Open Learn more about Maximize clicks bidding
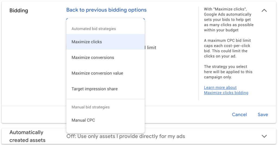Screen dimensions: 278x145 pyautogui.click(x=226, y=90)
